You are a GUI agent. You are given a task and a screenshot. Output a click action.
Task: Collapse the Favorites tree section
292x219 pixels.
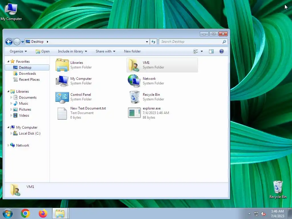click(8, 61)
